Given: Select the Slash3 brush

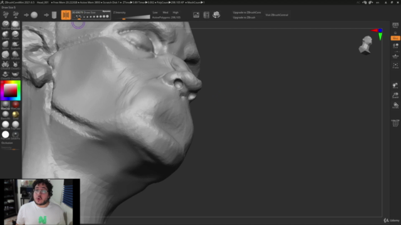Looking at the screenshot, I should (x=6, y=55).
